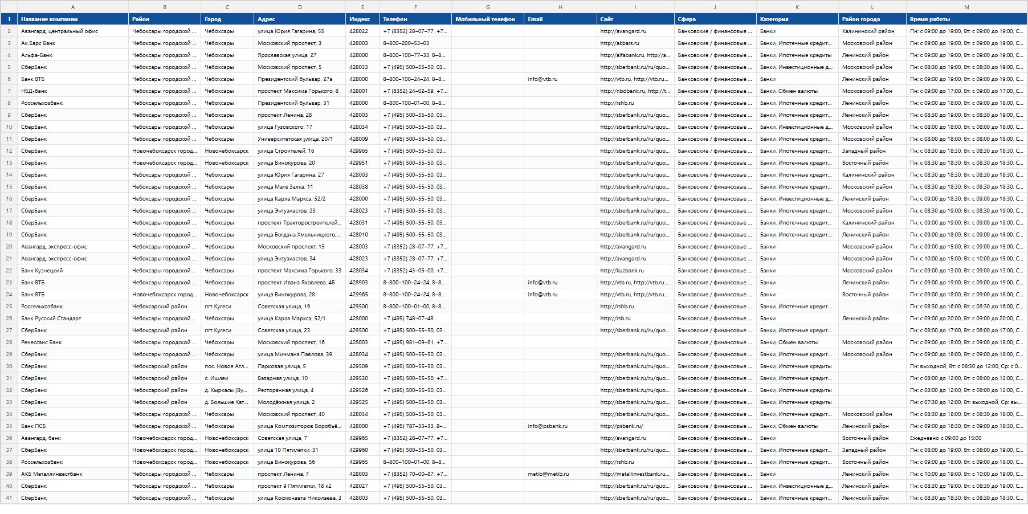Select the 'Альфа-Банк' company cell
Screen dimensions: 1028x514
point(73,55)
